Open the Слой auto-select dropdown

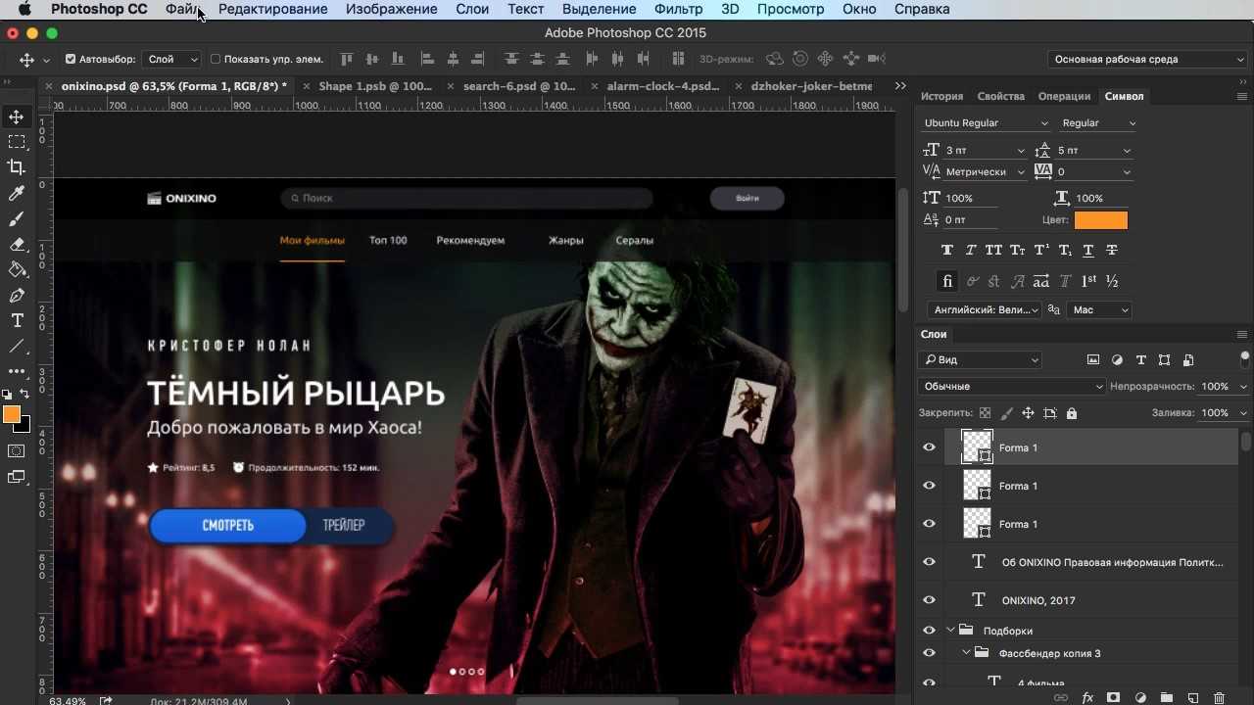pos(171,60)
